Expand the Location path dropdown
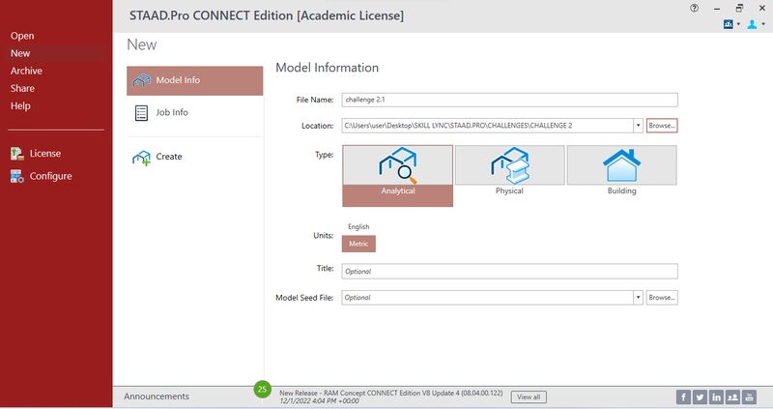Viewport: 773px width, 409px height. pos(638,126)
